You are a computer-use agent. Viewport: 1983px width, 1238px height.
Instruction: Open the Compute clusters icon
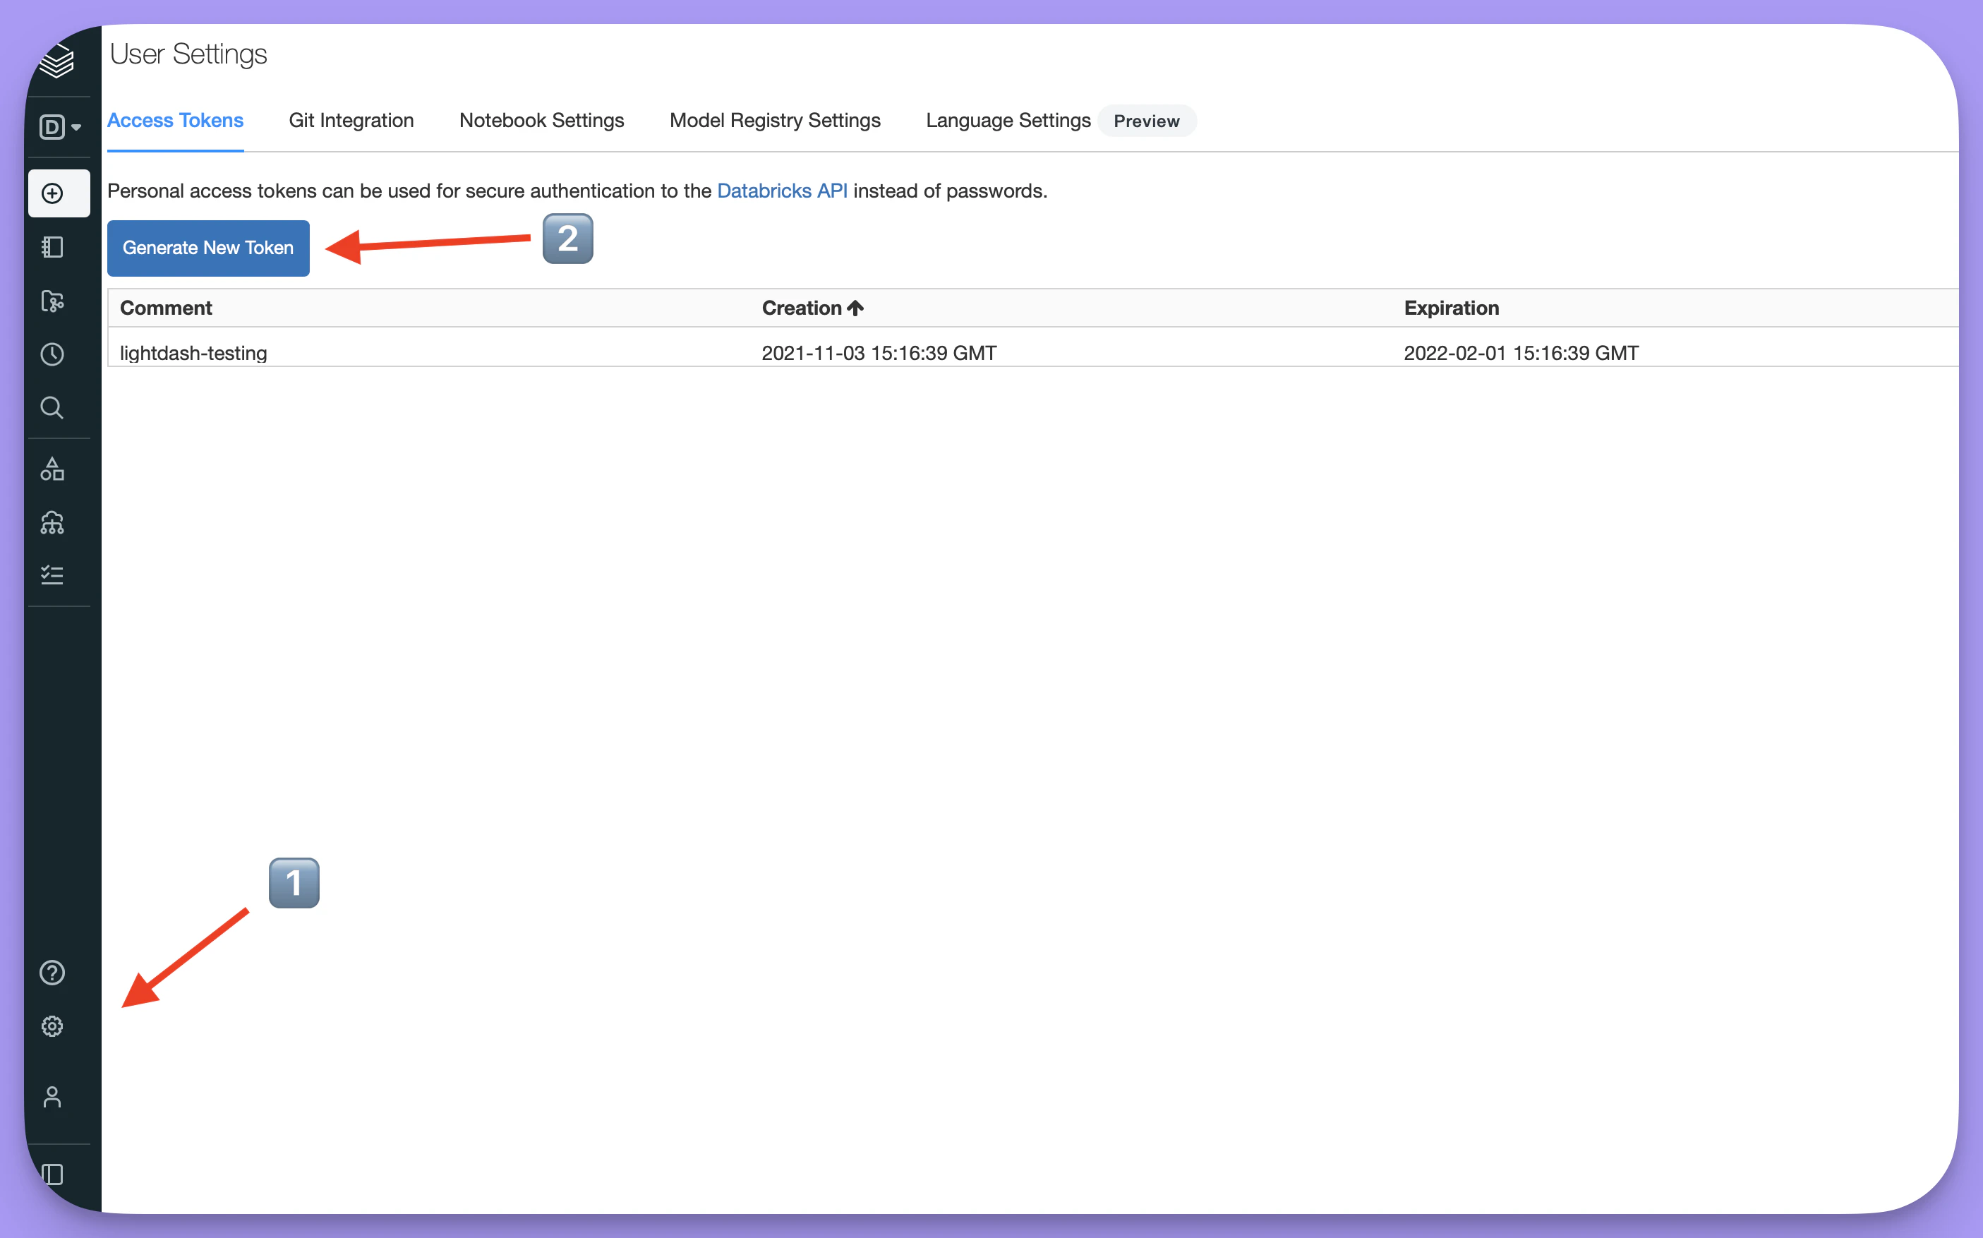(53, 522)
